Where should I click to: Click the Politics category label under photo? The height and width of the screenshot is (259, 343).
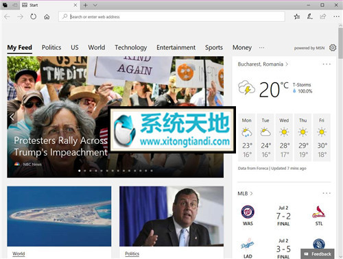click(x=132, y=254)
